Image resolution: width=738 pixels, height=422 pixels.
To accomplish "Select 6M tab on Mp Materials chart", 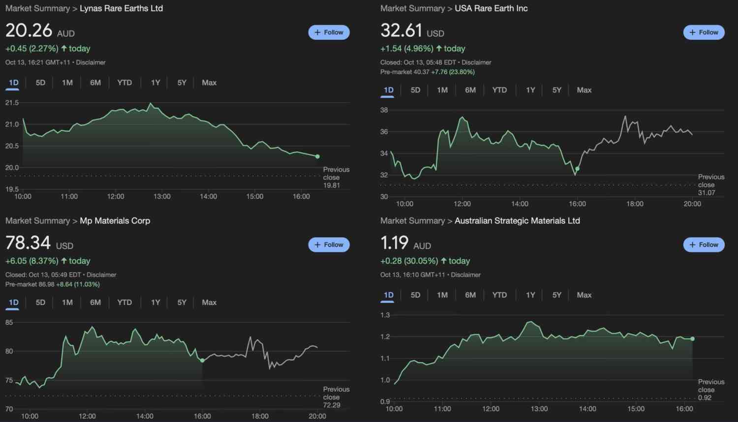I will (95, 302).
